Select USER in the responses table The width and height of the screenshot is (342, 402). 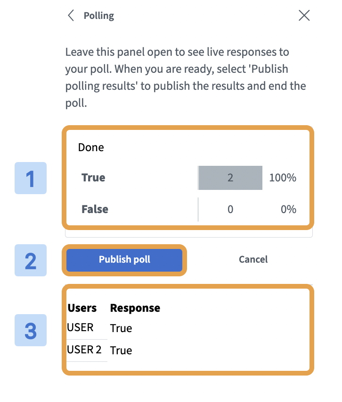(x=80, y=327)
